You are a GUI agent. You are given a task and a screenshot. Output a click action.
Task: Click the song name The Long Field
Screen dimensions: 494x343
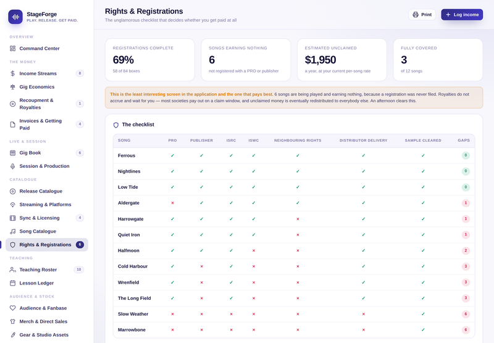coord(135,299)
